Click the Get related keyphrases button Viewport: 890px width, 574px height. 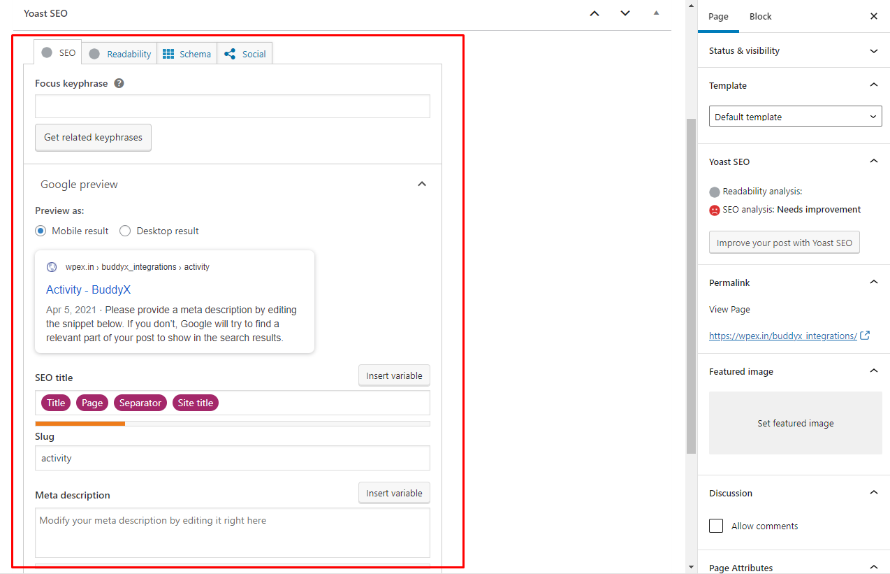click(x=93, y=137)
